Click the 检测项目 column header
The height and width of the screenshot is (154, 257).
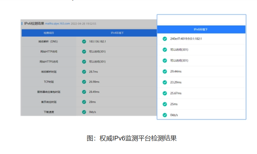point(49,33)
